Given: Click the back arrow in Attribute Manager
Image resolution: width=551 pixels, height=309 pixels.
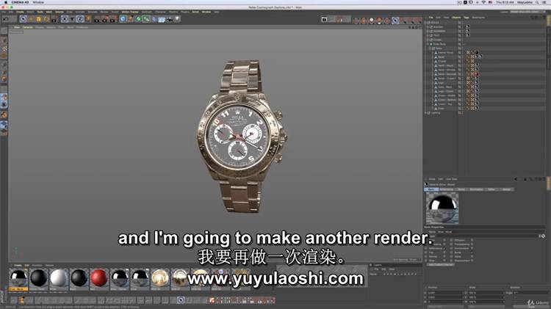Looking at the screenshot, I should coord(516,179).
